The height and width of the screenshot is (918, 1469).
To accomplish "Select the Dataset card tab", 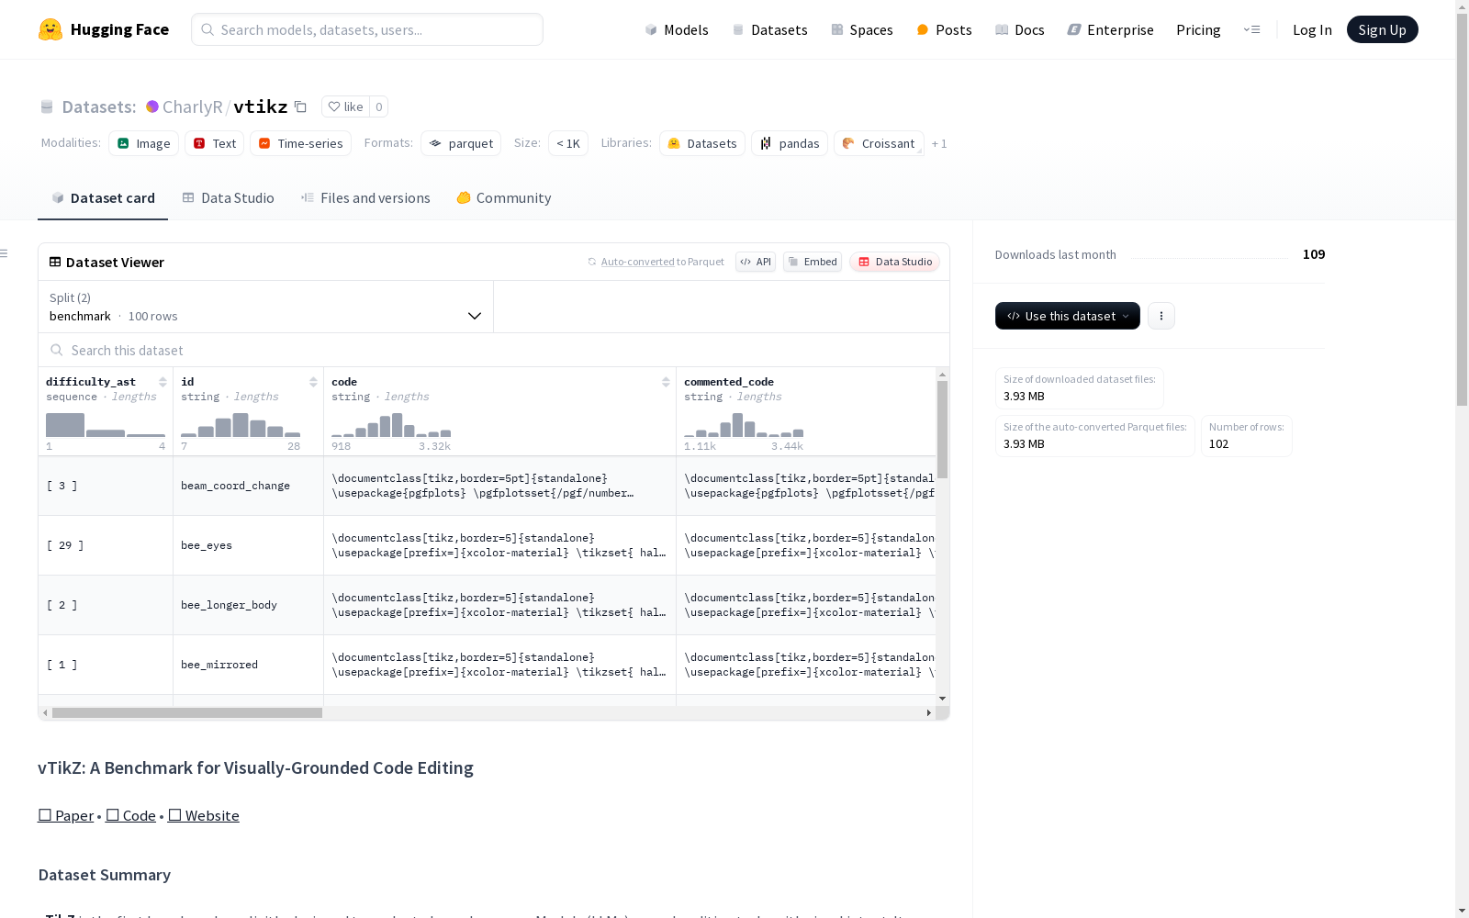I will click(x=103, y=198).
